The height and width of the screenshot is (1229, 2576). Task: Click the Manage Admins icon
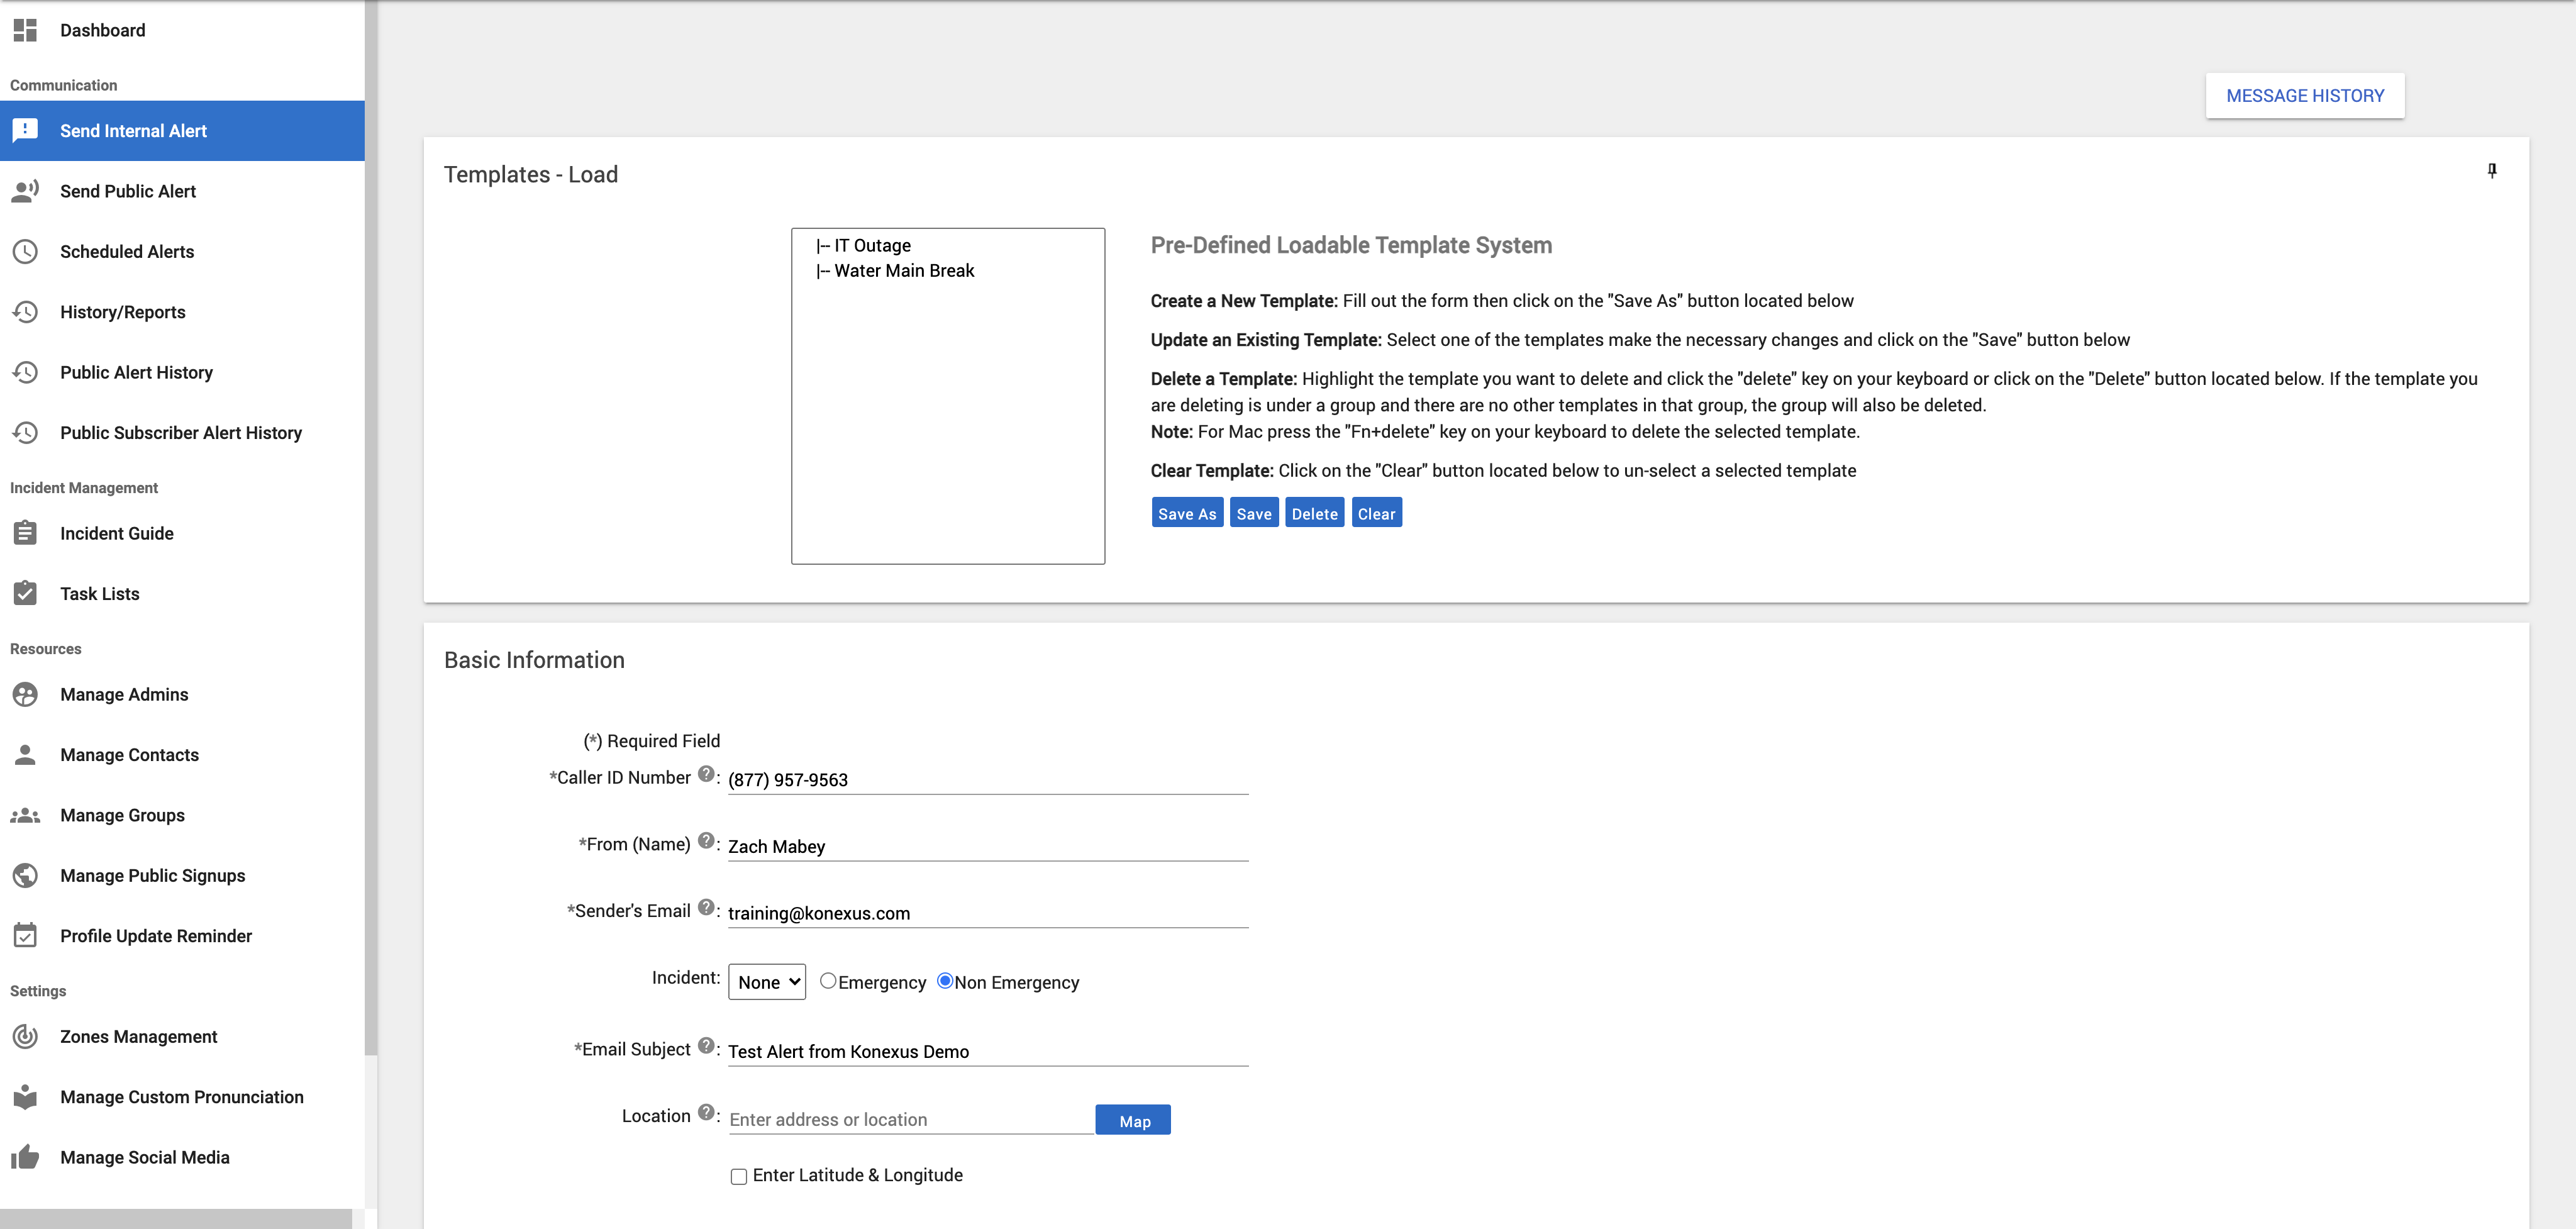pos(25,694)
